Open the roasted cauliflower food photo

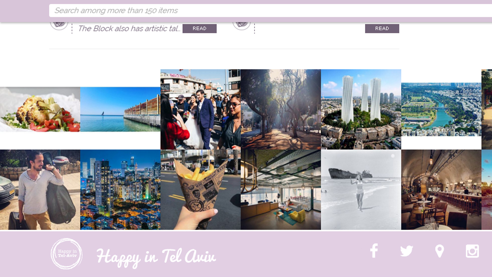(x=40, y=109)
